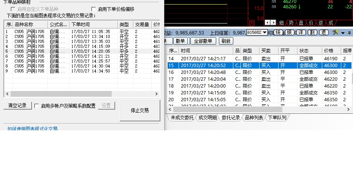The height and width of the screenshot is (182, 353).
Task: Select trade record 17/03/27 11:05:35
Action: 82,31
